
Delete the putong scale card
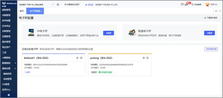[x=144, y=58]
